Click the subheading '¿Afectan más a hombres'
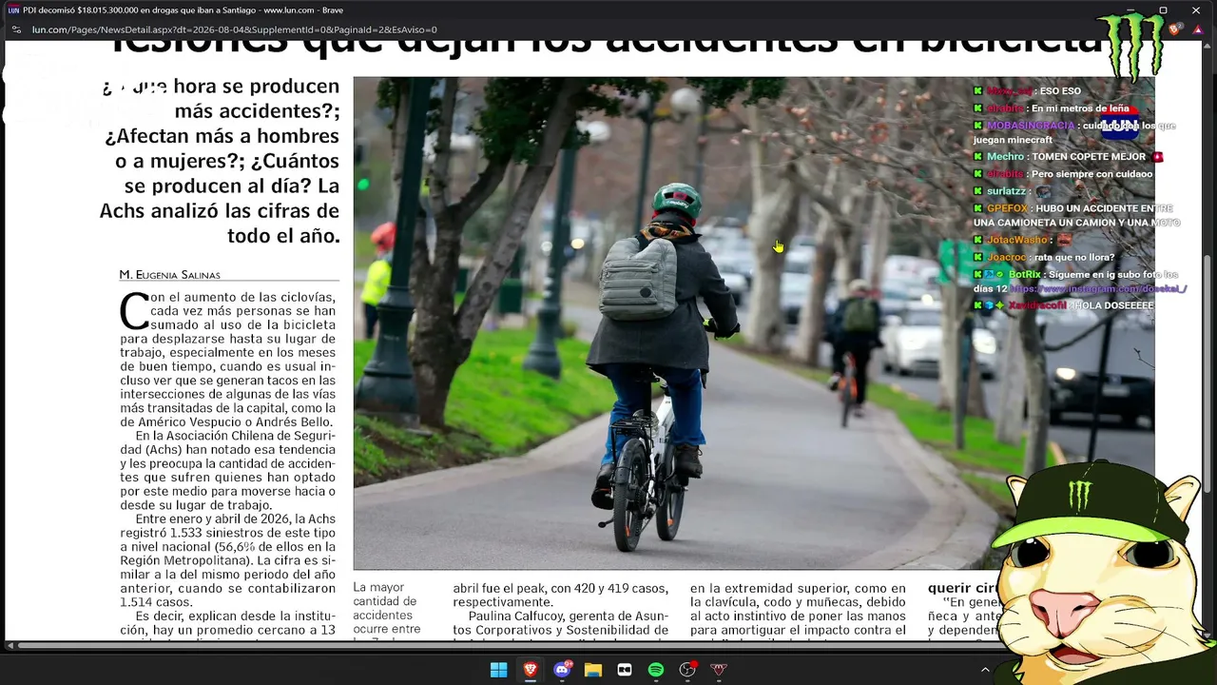Screen dimensions: 1217x685 (x=222, y=136)
